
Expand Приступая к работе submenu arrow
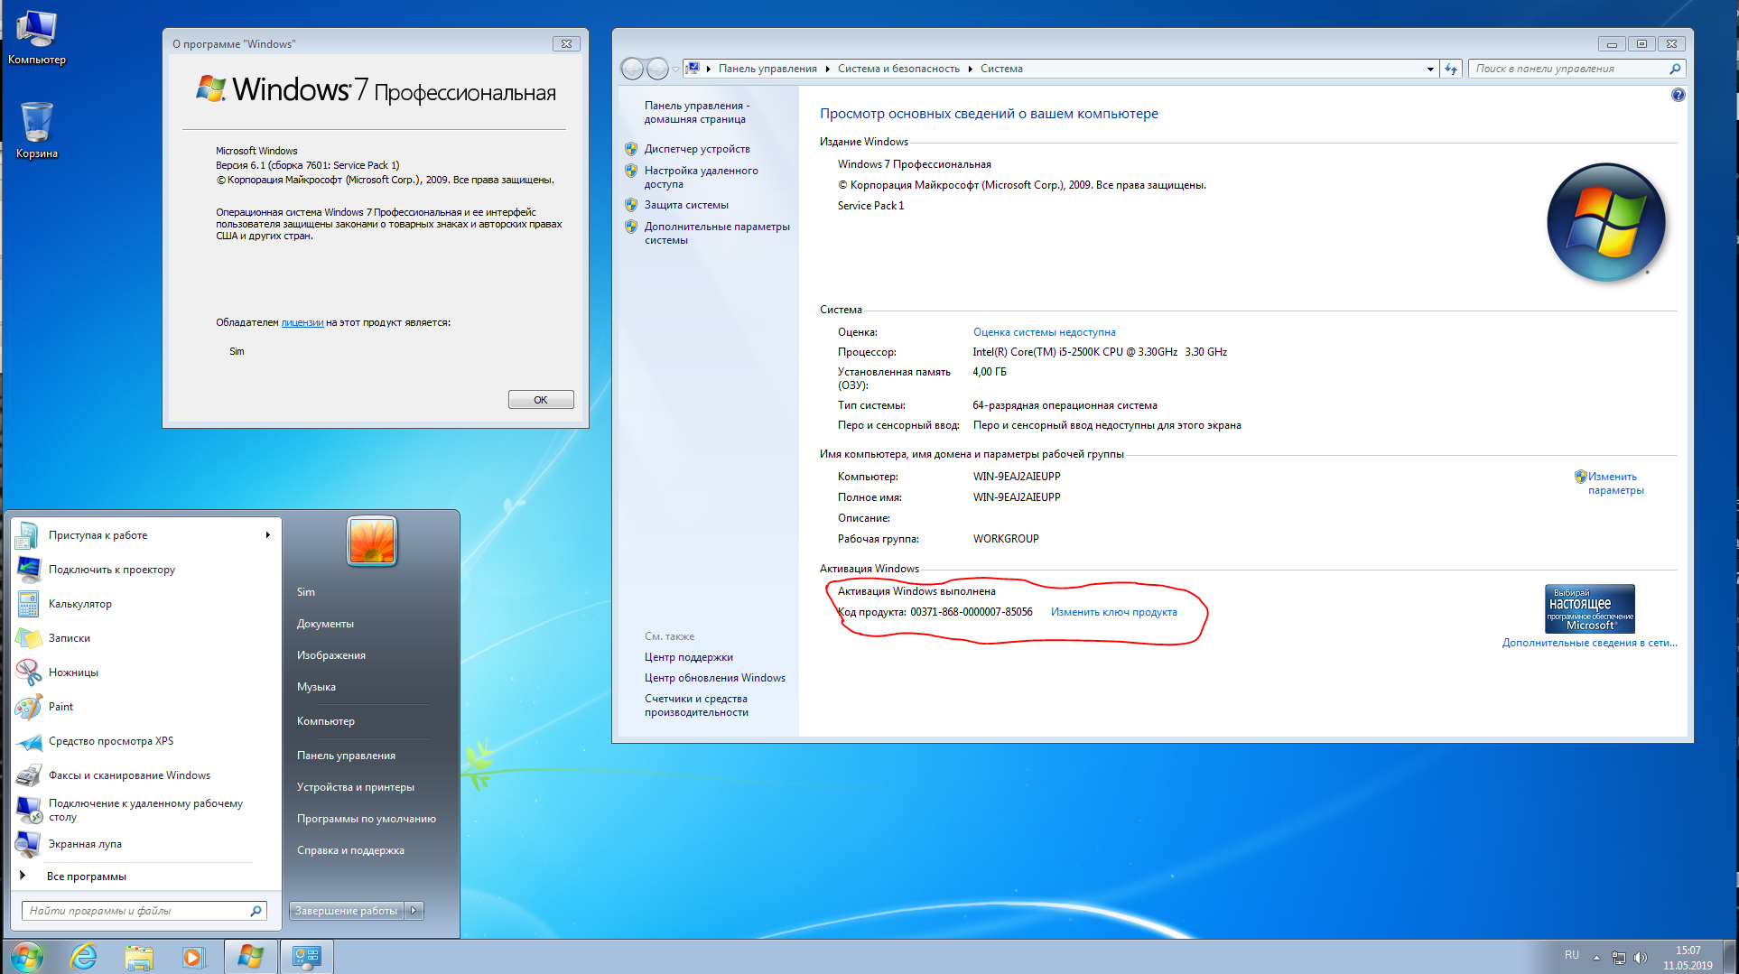point(268,535)
